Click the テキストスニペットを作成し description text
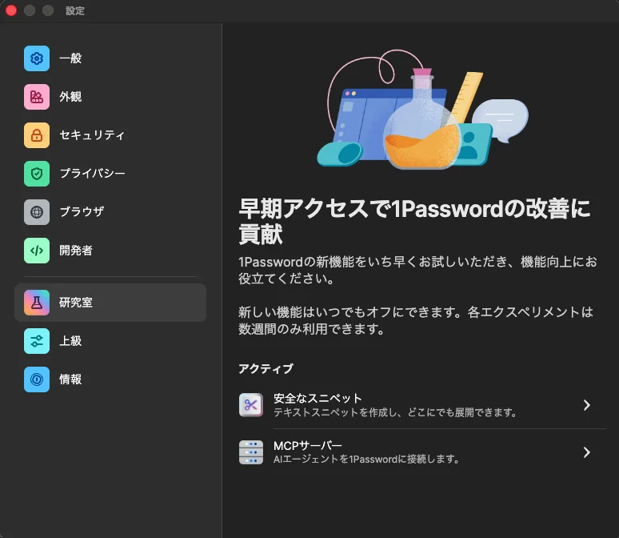Image resolution: width=619 pixels, height=538 pixels. (x=395, y=412)
